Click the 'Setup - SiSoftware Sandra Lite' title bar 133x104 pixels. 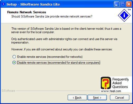point(33,4)
